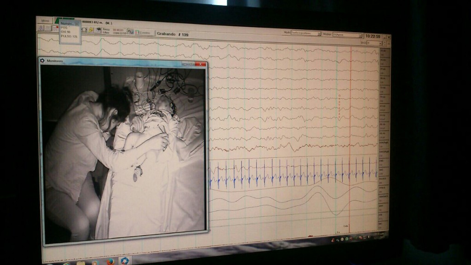Click the 10:22:59 clock readout
Screen dimensions: 471x265
tap(373, 36)
